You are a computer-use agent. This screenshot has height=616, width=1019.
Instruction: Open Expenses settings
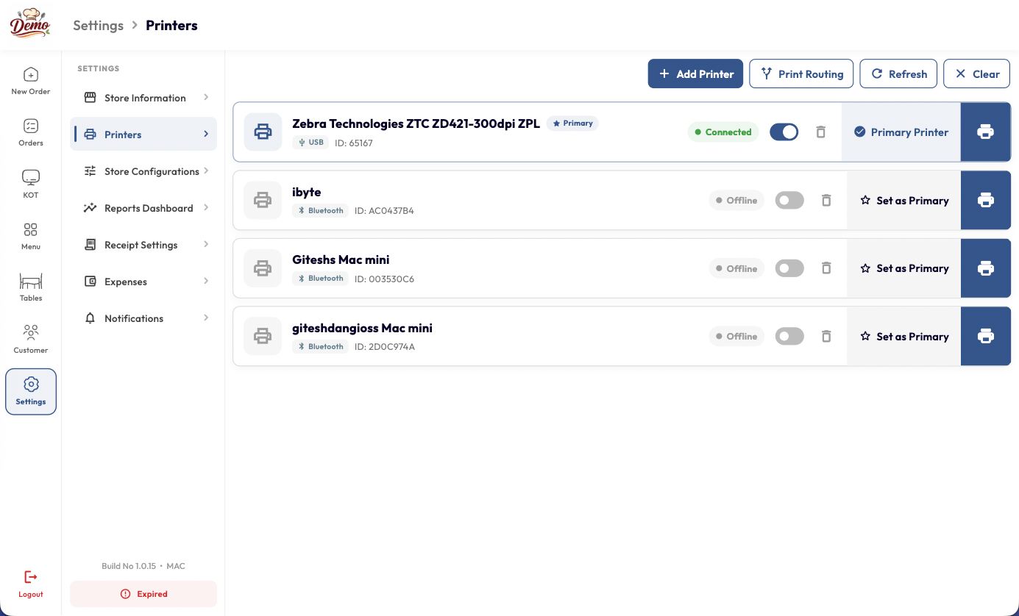(143, 282)
